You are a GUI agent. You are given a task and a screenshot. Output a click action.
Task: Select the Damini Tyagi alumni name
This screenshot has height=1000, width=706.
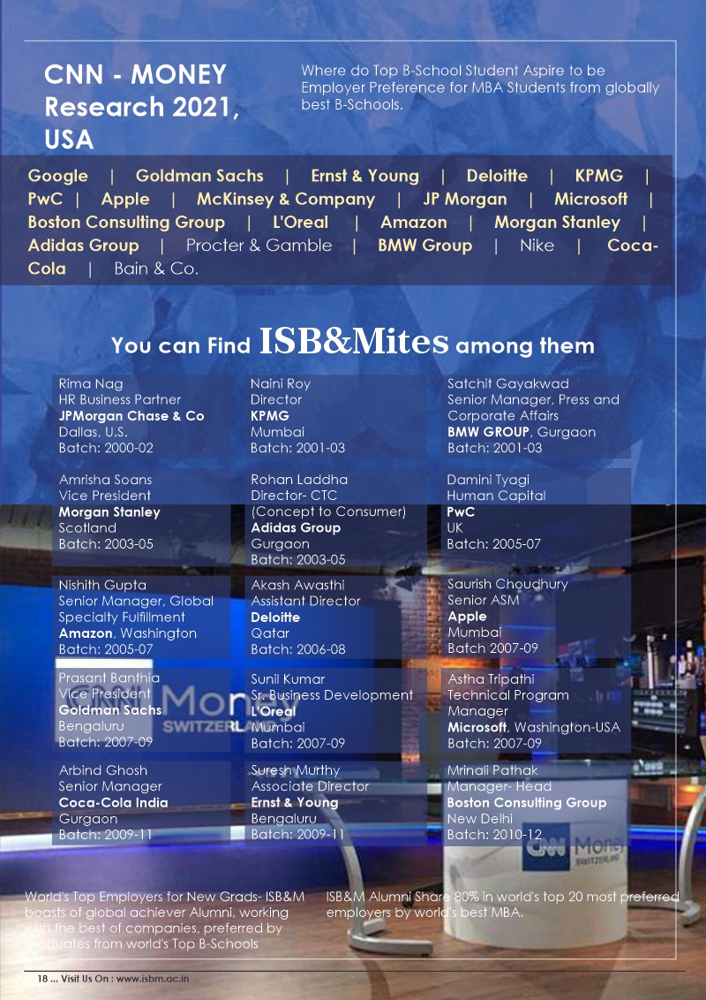tap(488, 480)
